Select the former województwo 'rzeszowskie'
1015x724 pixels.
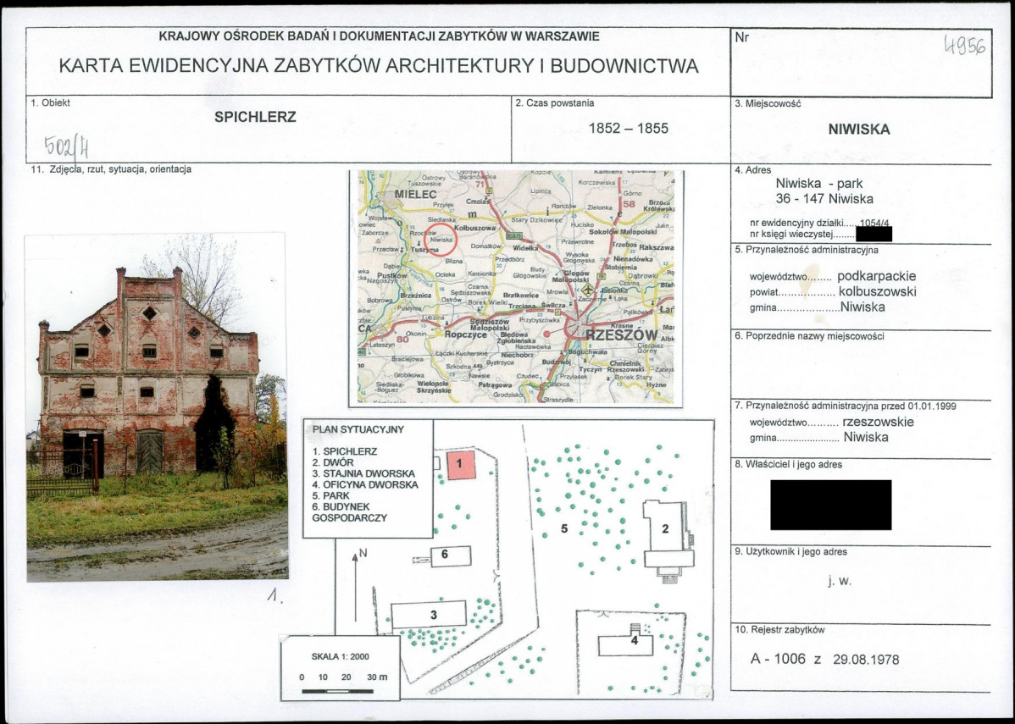pos(878,423)
